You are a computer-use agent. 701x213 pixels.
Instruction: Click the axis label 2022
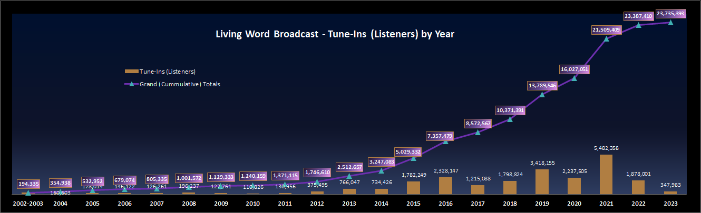(638, 203)
